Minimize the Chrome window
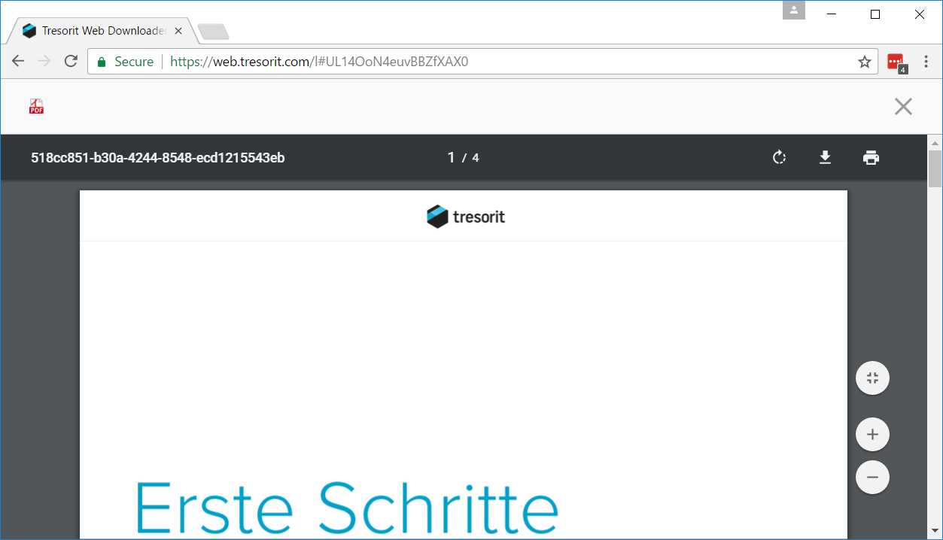Image resolution: width=943 pixels, height=540 pixels. click(832, 14)
